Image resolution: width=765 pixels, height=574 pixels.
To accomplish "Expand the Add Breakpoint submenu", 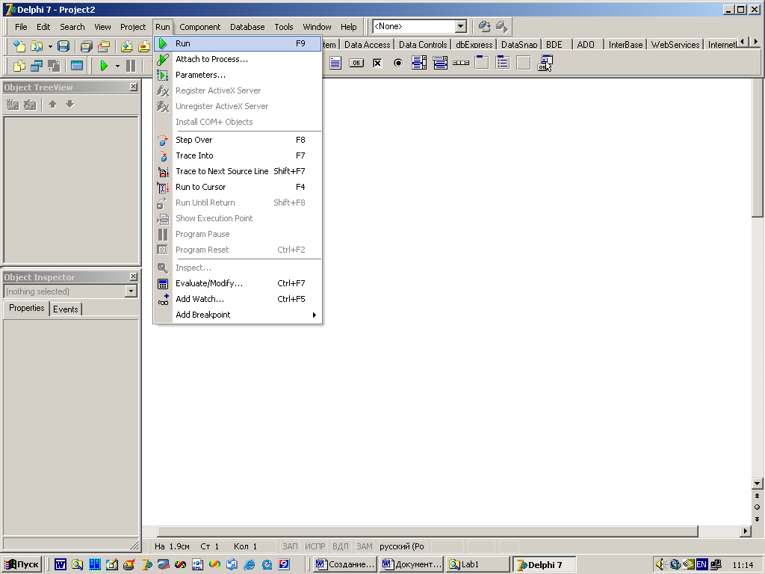I will (238, 315).
